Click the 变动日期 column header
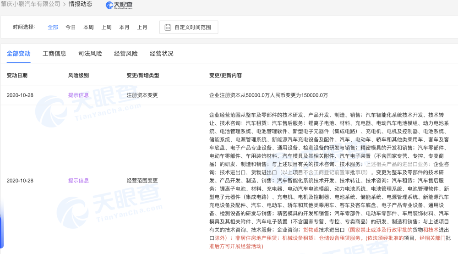458x254 pixels. point(17,75)
